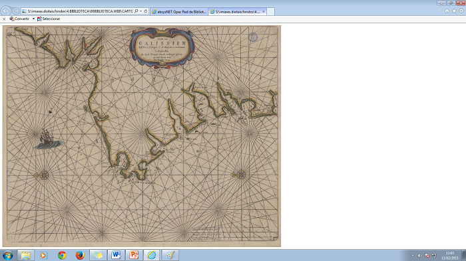The width and height of the screenshot is (466, 261).
Task: Click the address bar URL field
Action: [81, 11]
